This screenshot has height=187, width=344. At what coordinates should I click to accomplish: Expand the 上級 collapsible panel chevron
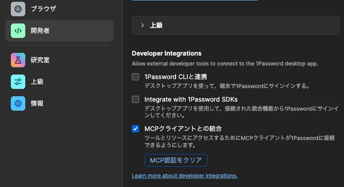[x=143, y=25]
